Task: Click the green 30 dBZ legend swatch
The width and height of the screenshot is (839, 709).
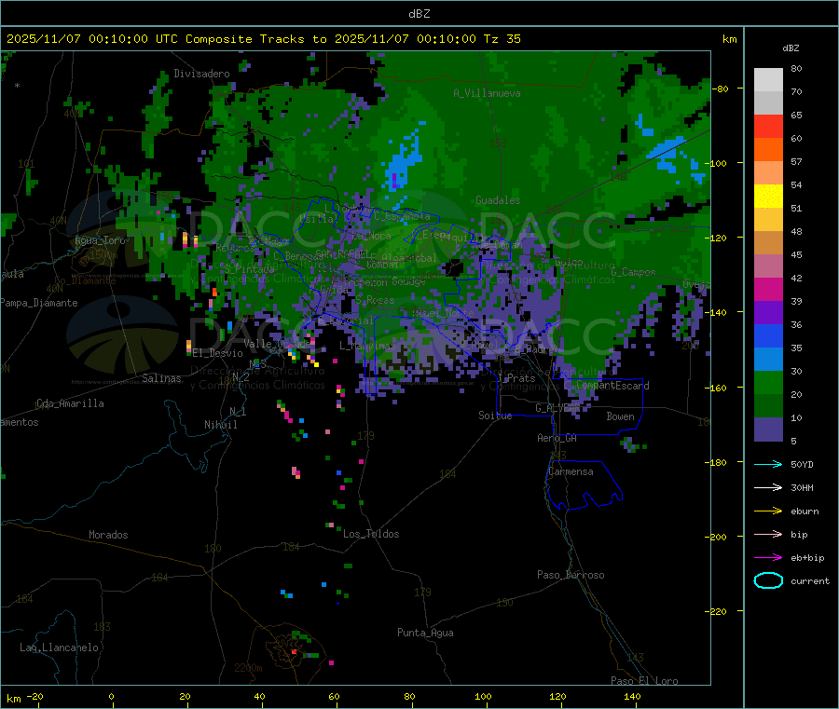Action: (x=768, y=382)
